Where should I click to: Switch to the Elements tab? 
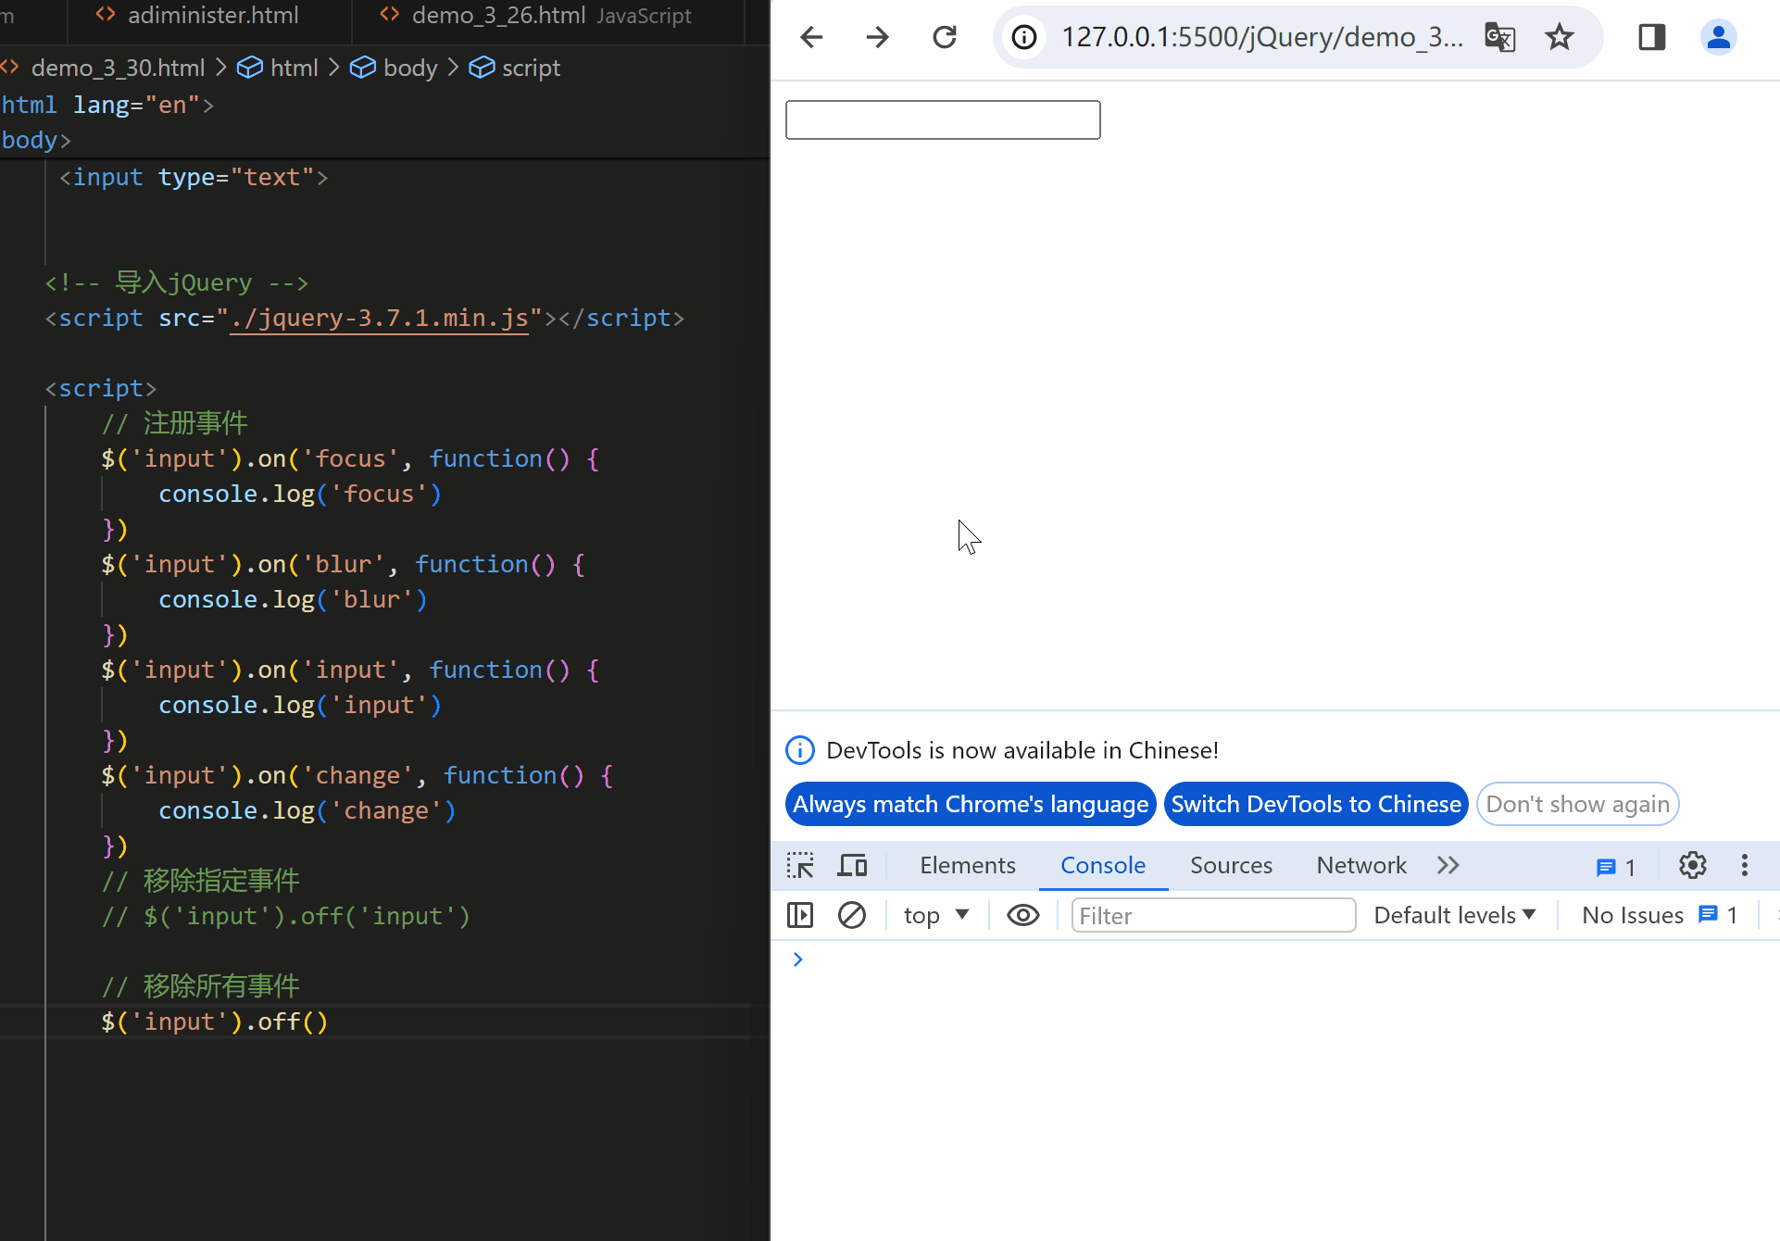click(x=967, y=865)
